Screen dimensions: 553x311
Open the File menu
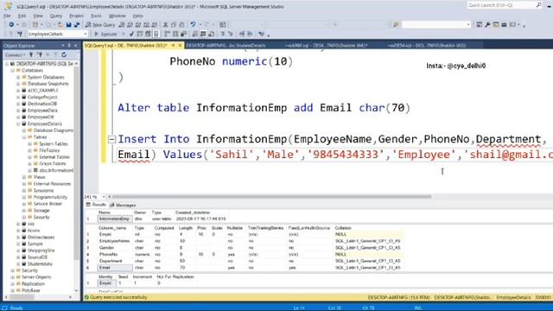(x=7, y=16)
